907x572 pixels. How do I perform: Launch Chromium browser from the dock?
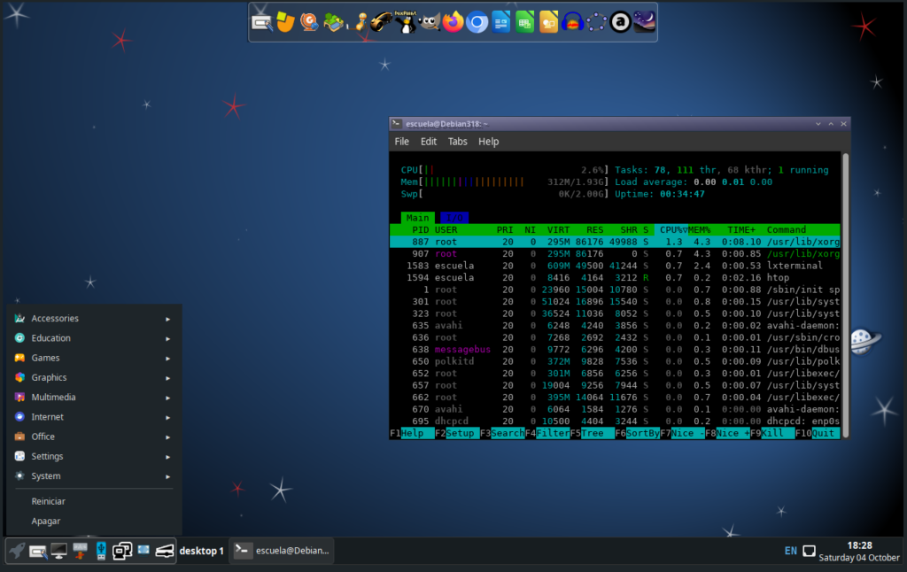pos(477,22)
